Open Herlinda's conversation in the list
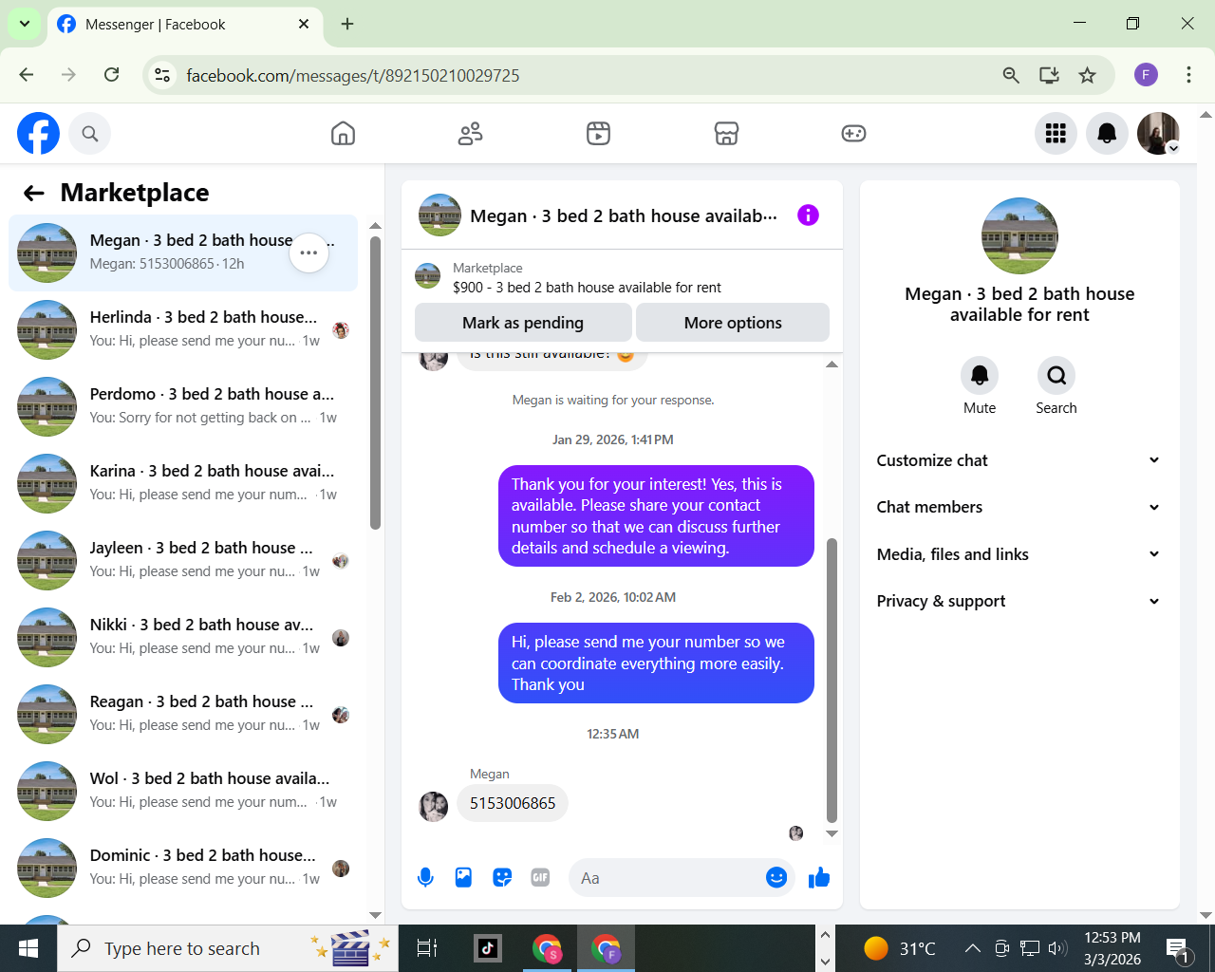This screenshot has height=972, width=1215. 183,329
